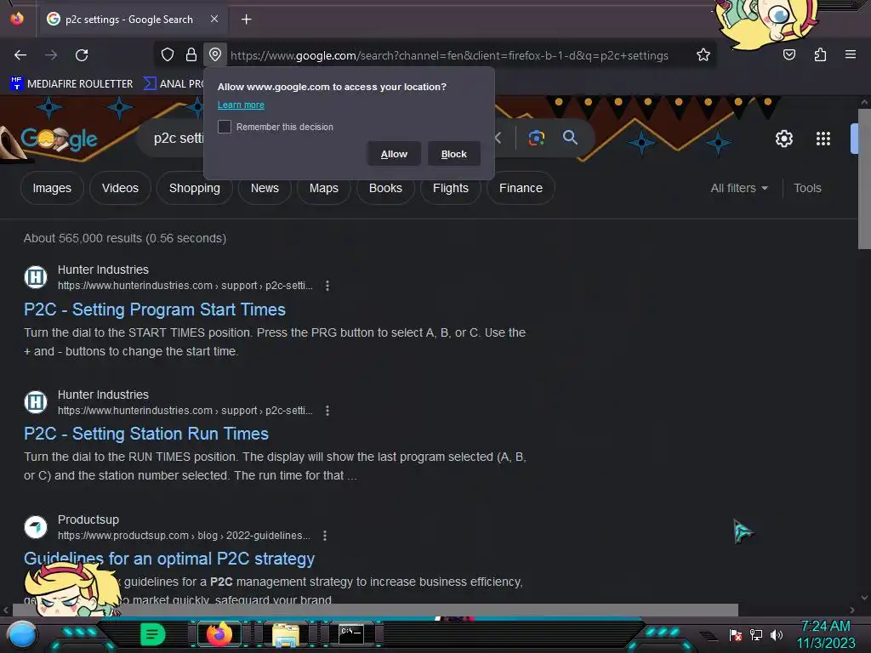Screen dimensions: 871x653
Task: Click the Action Center flag tray icon
Action: pos(736,634)
